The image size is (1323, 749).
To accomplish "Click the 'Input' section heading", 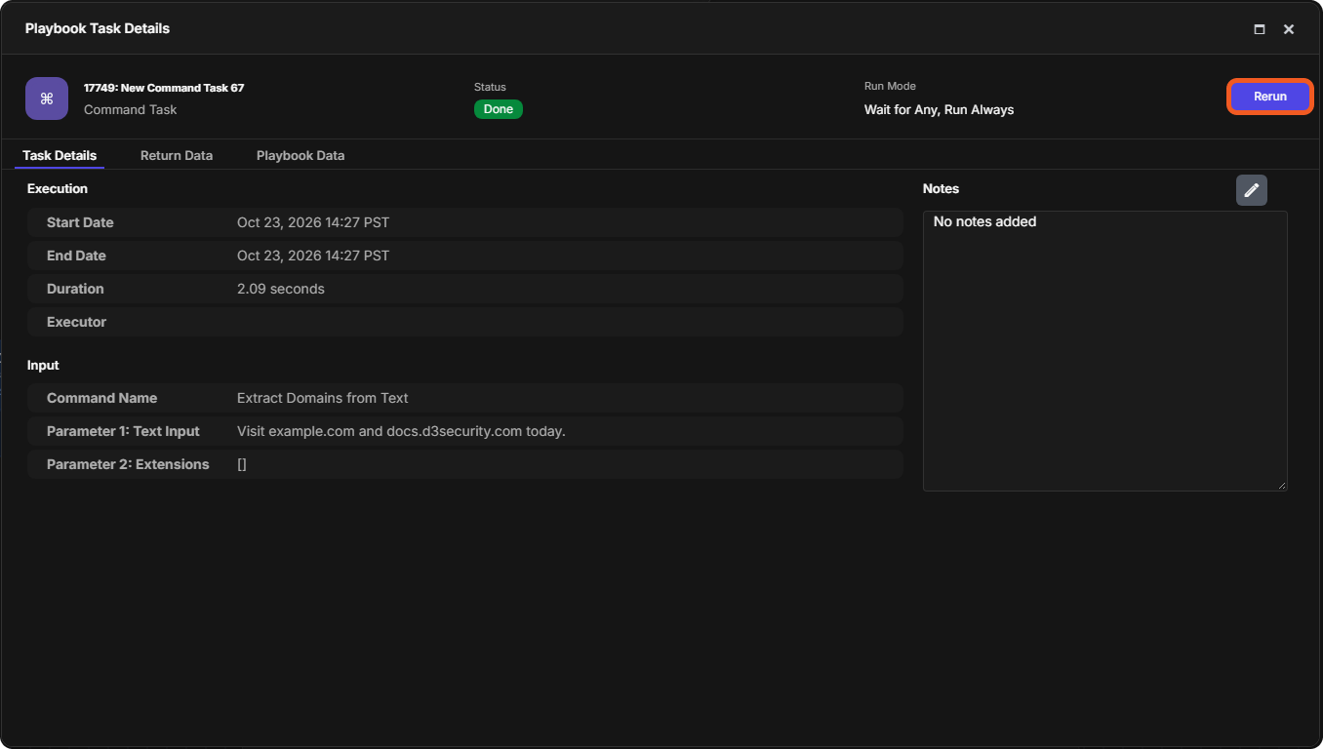I will pyautogui.click(x=43, y=365).
